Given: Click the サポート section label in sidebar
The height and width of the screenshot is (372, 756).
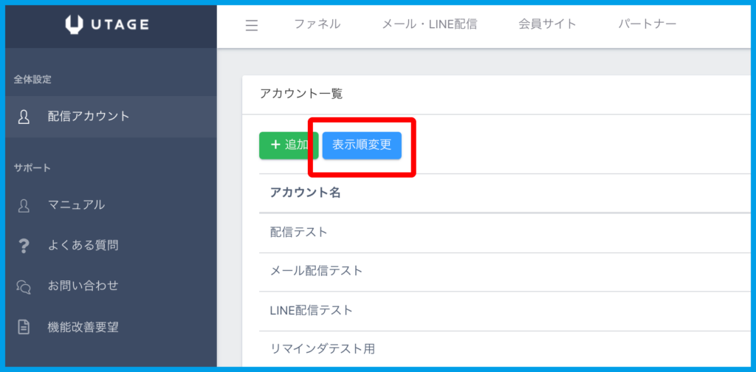Looking at the screenshot, I should [x=32, y=168].
